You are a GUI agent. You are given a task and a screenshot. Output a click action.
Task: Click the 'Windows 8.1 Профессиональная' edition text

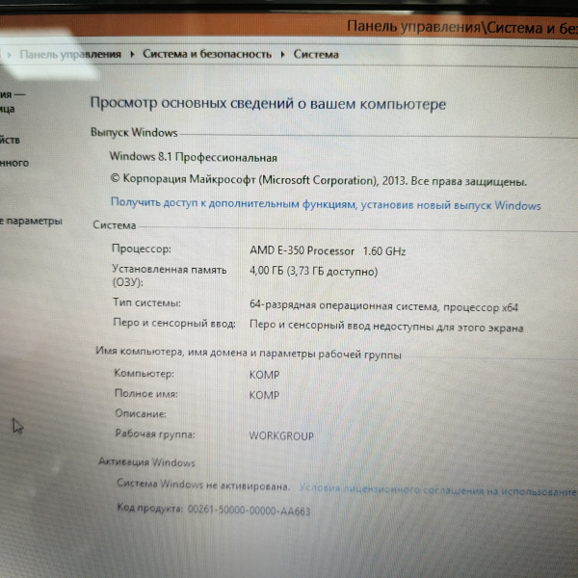(194, 157)
